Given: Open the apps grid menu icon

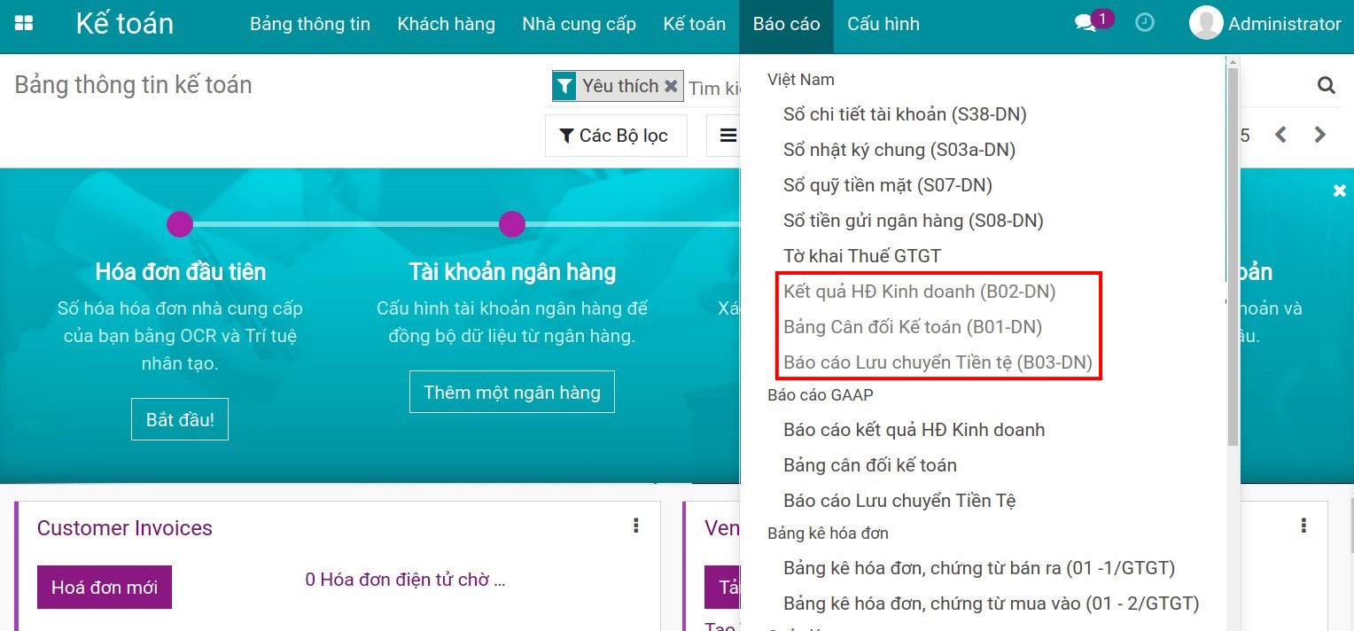Looking at the screenshot, I should tap(24, 24).
